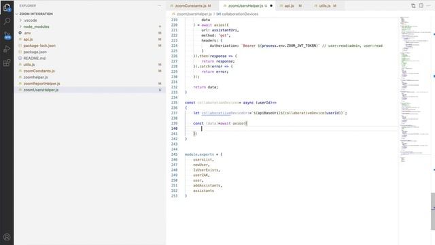The height and width of the screenshot is (245, 435).
Task: Collapse the ZOOM INTEGRATION folder section
Action: point(36,14)
